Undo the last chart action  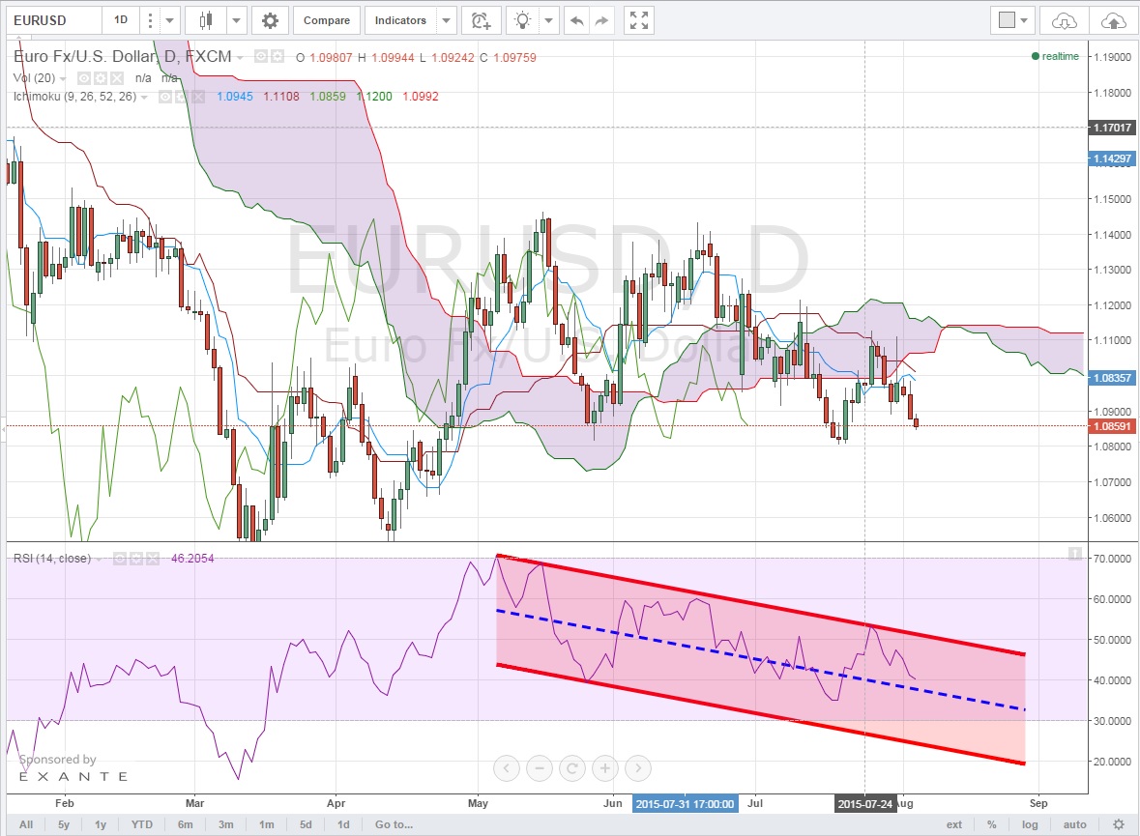[577, 20]
